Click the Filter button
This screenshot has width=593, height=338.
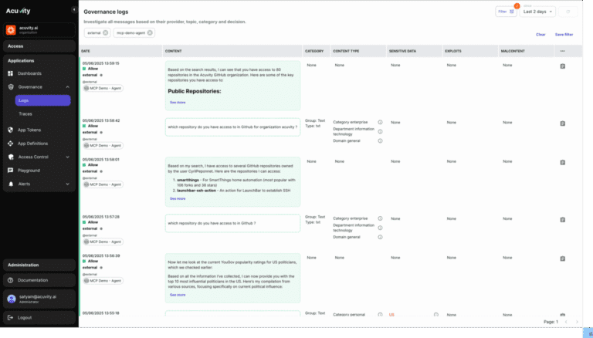(x=506, y=12)
